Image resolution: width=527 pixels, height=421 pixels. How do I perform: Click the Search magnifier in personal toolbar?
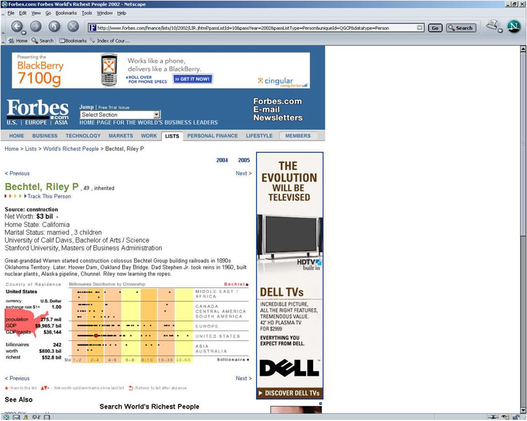(x=42, y=41)
